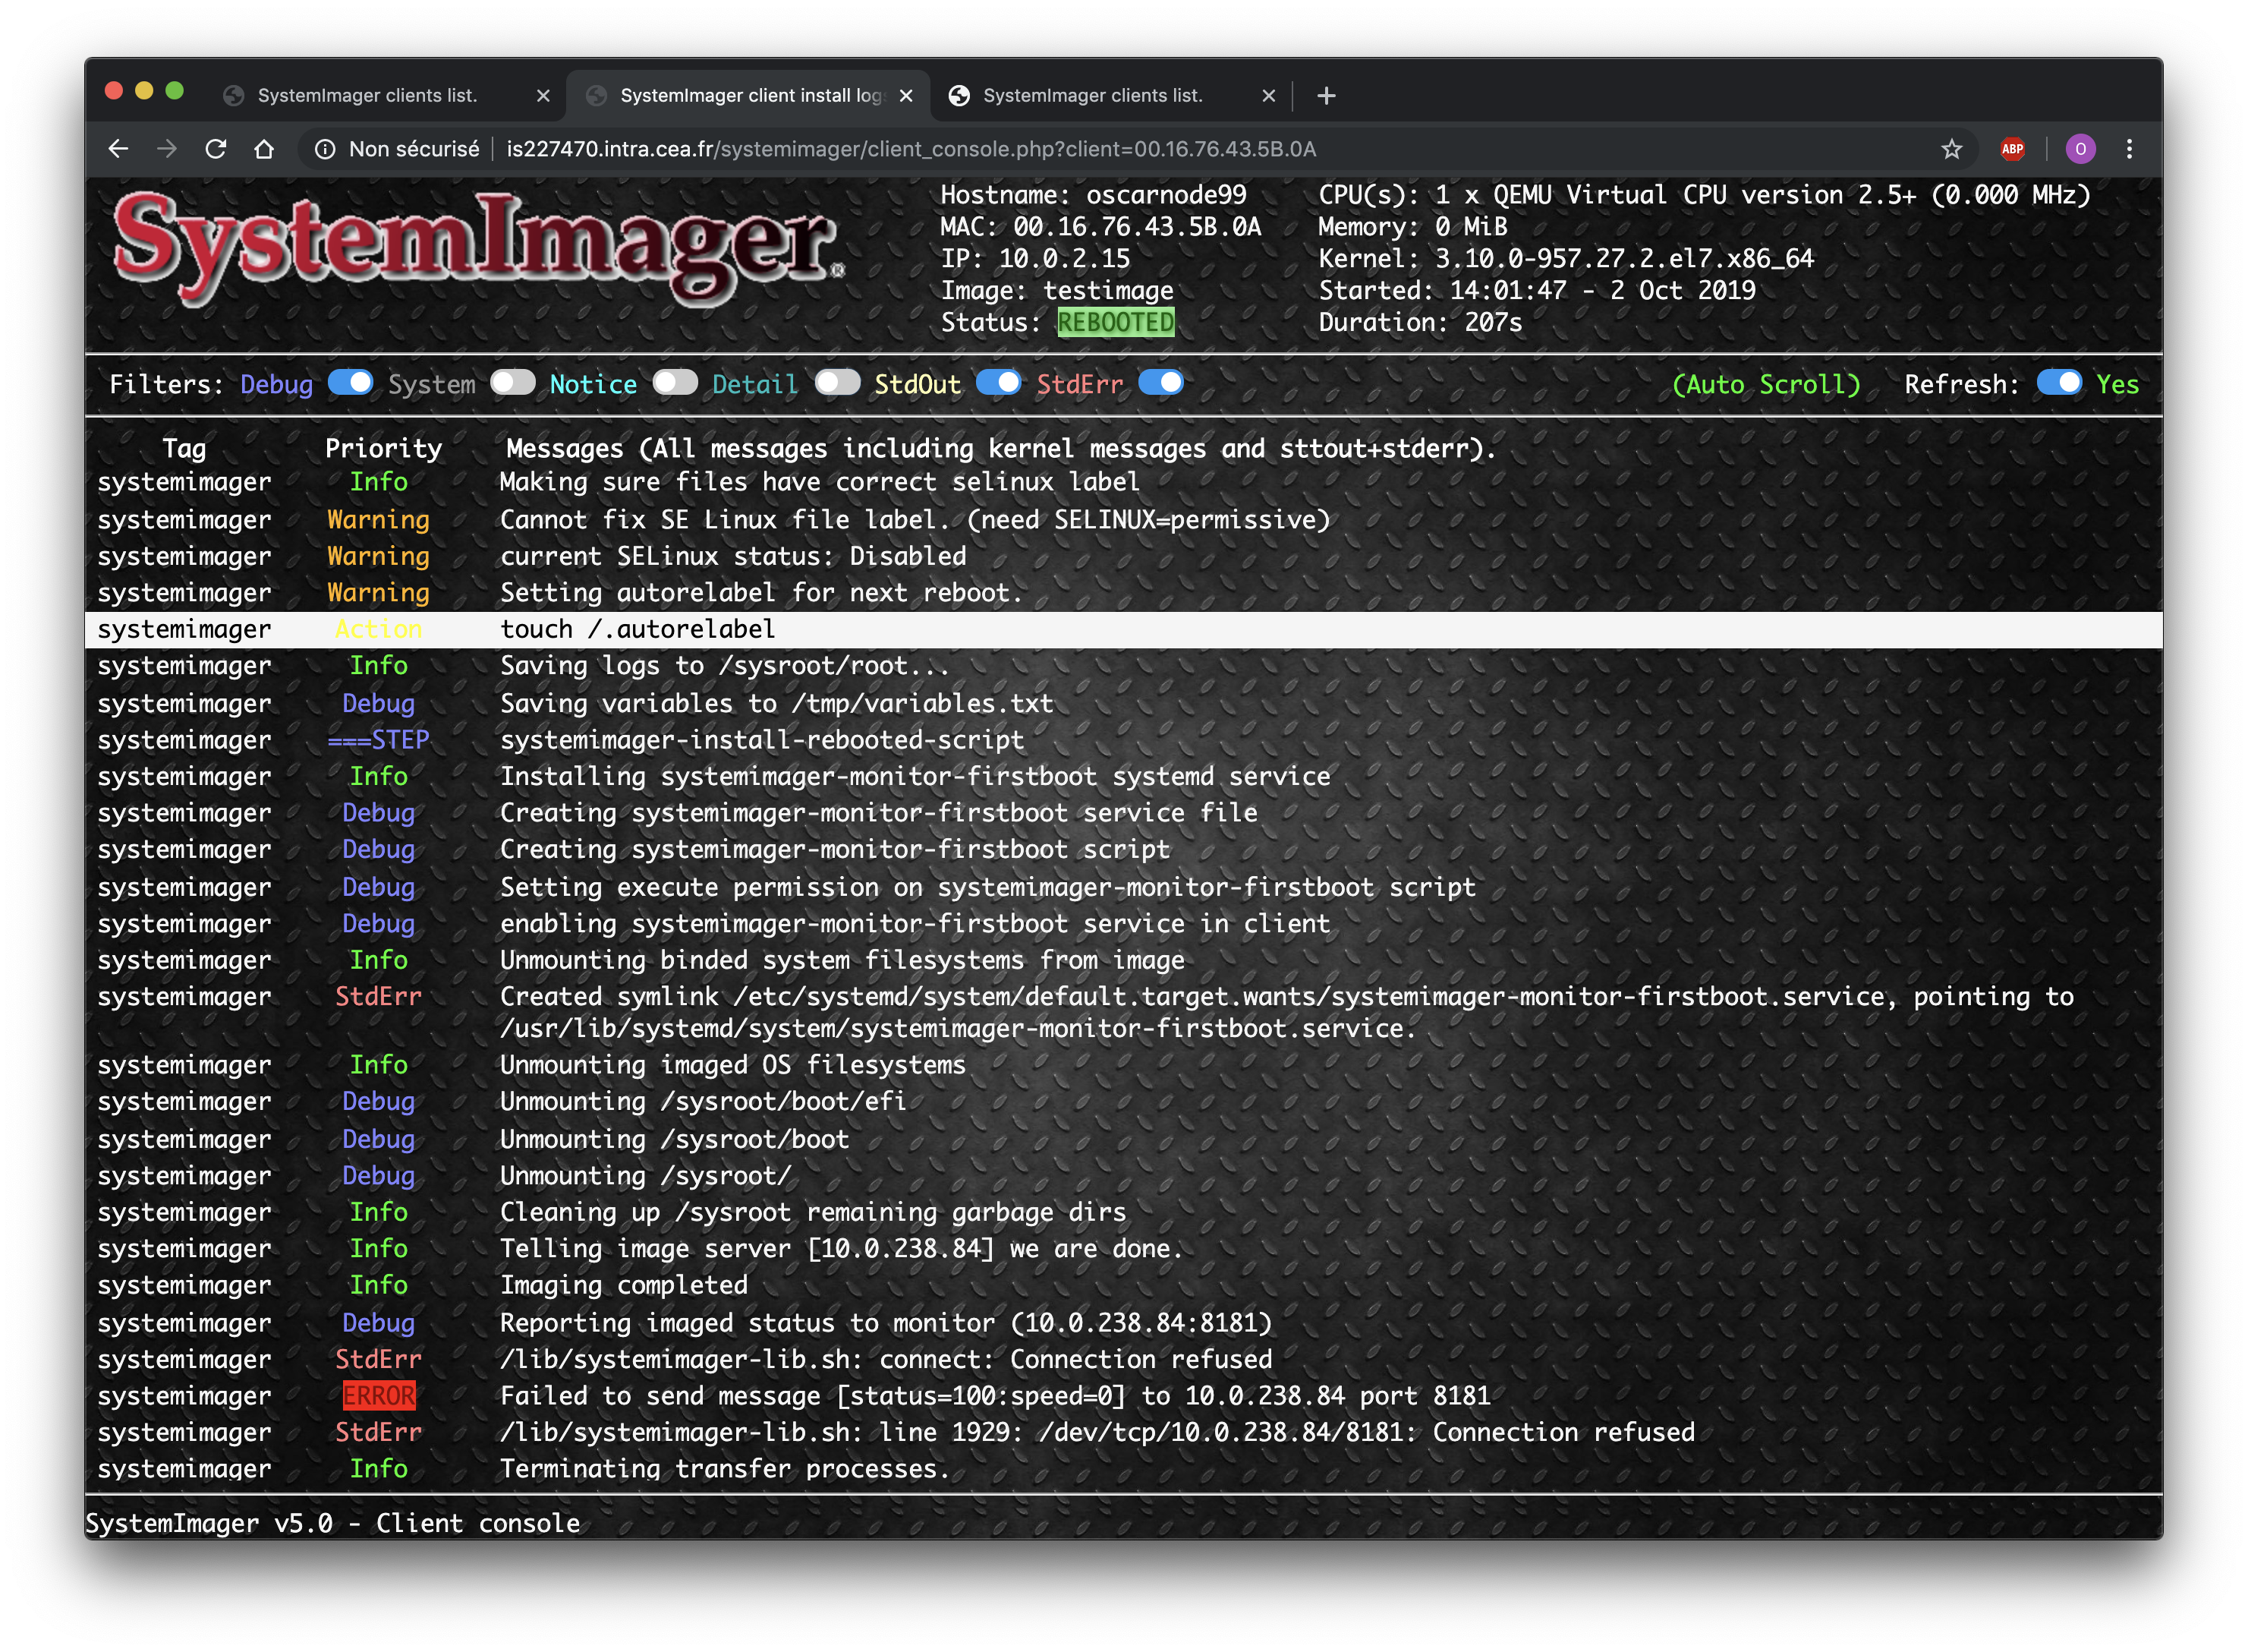Click 'Saving logs to /sysroot/root...' message

click(x=725, y=666)
